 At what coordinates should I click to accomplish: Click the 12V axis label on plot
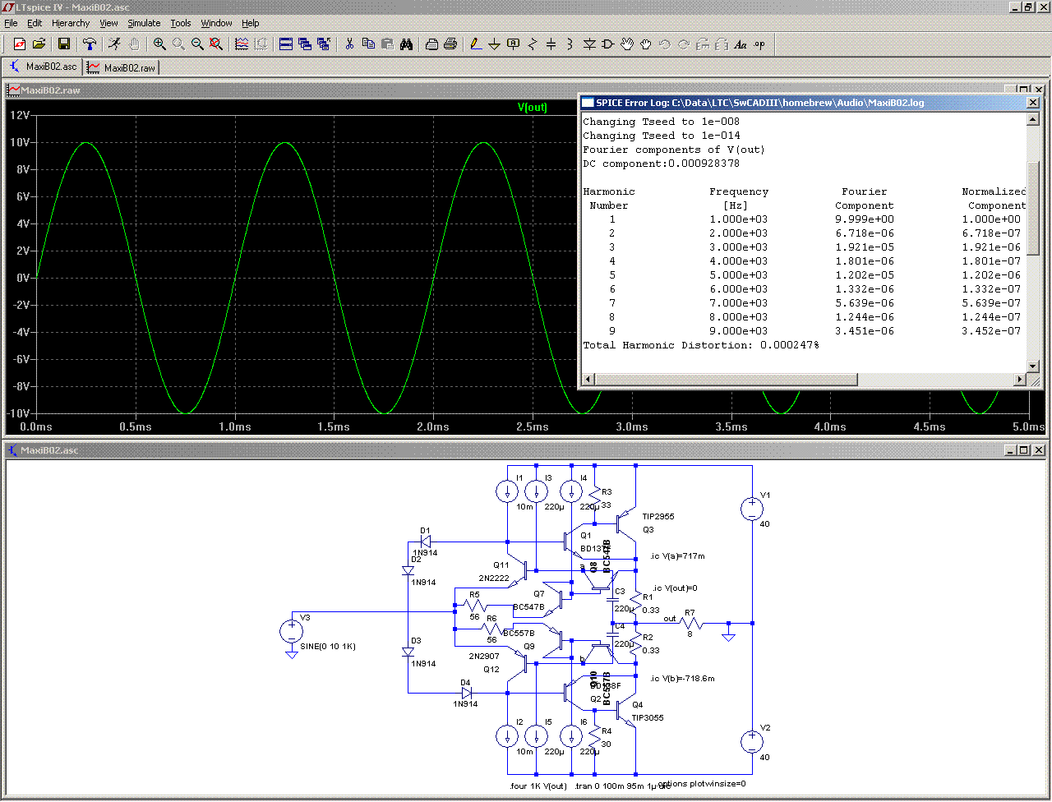pyautogui.click(x=20, y=116)
